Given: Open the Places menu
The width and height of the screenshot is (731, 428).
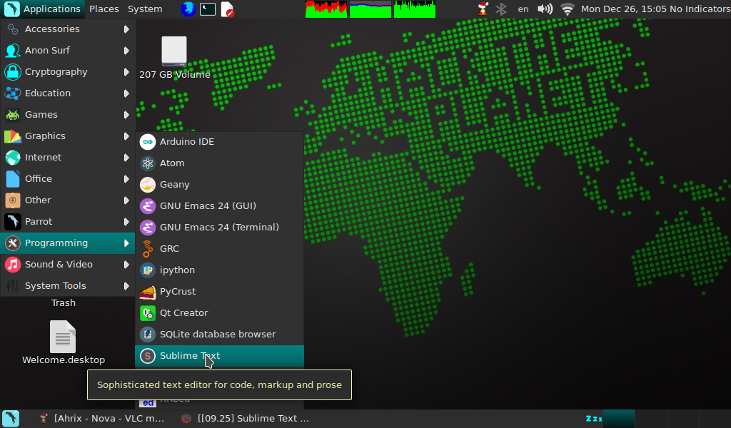Looking at the screenshot, I should click(104, 9).
